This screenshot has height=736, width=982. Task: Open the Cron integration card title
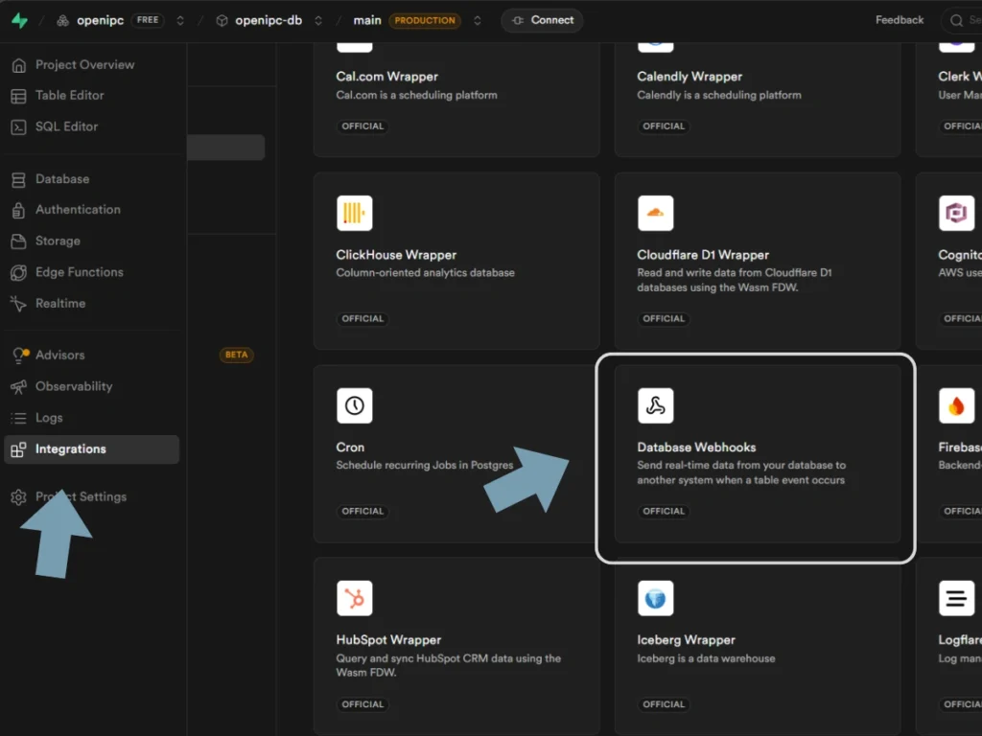[x=350, y=448]
